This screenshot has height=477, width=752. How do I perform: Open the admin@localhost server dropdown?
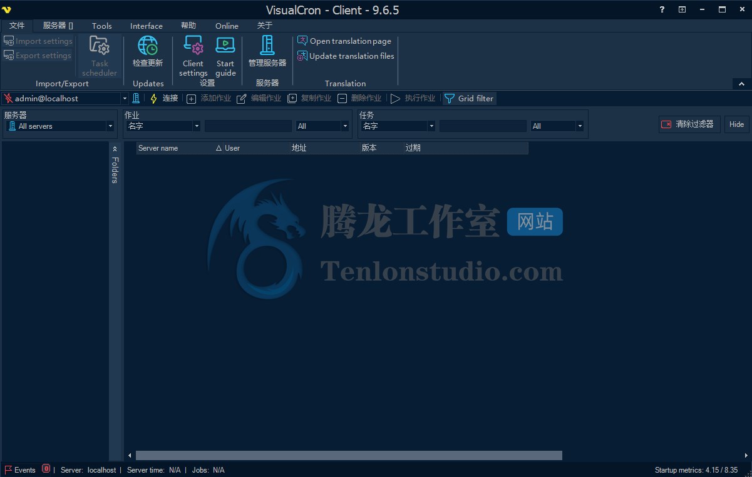(x=125, y=98)
